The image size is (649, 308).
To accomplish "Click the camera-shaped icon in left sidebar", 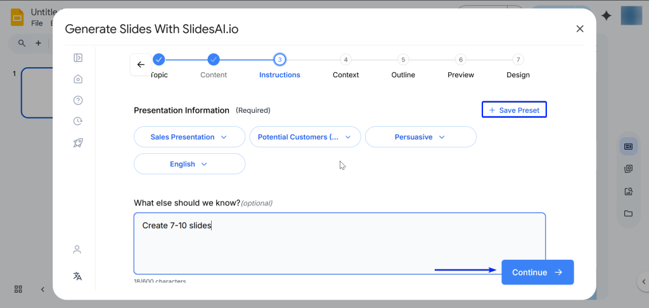I will [x=78, y=79].
